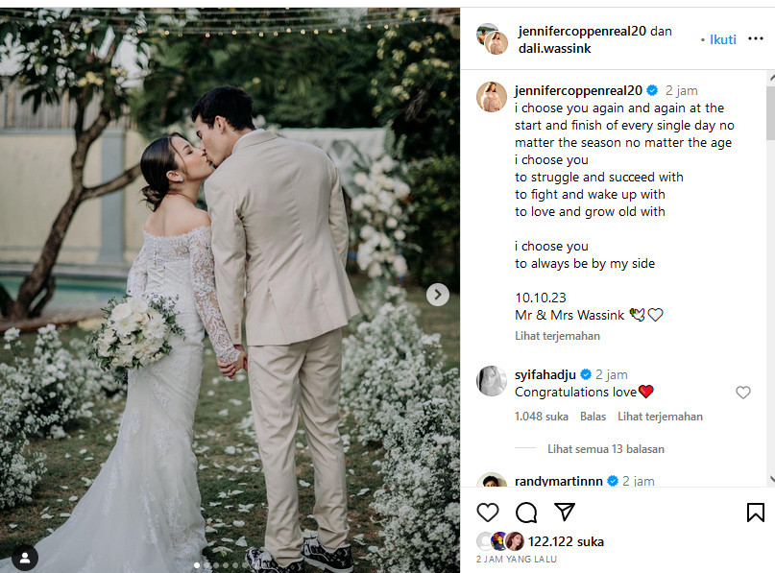The width and height of the screenshot is (775, 573).
Task: Translate syifahadju comment via Lihat terjemahan
Action: [x=660, y=417]
